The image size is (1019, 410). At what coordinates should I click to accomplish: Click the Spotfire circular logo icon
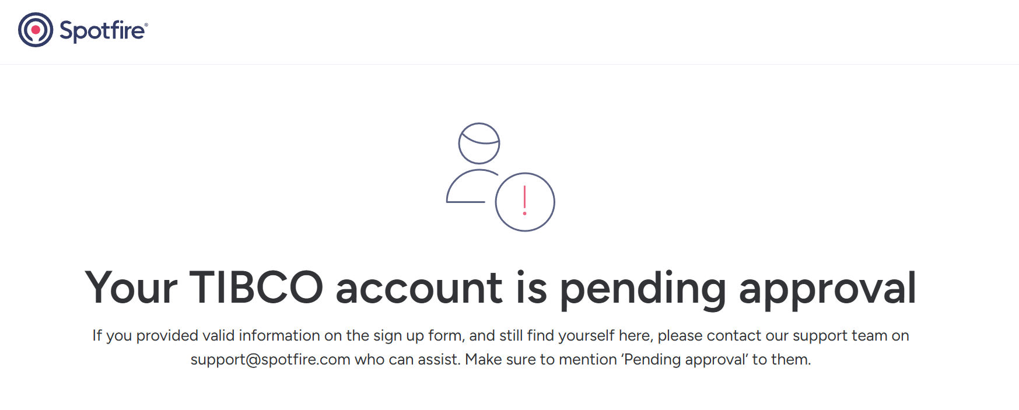(36, 30)
